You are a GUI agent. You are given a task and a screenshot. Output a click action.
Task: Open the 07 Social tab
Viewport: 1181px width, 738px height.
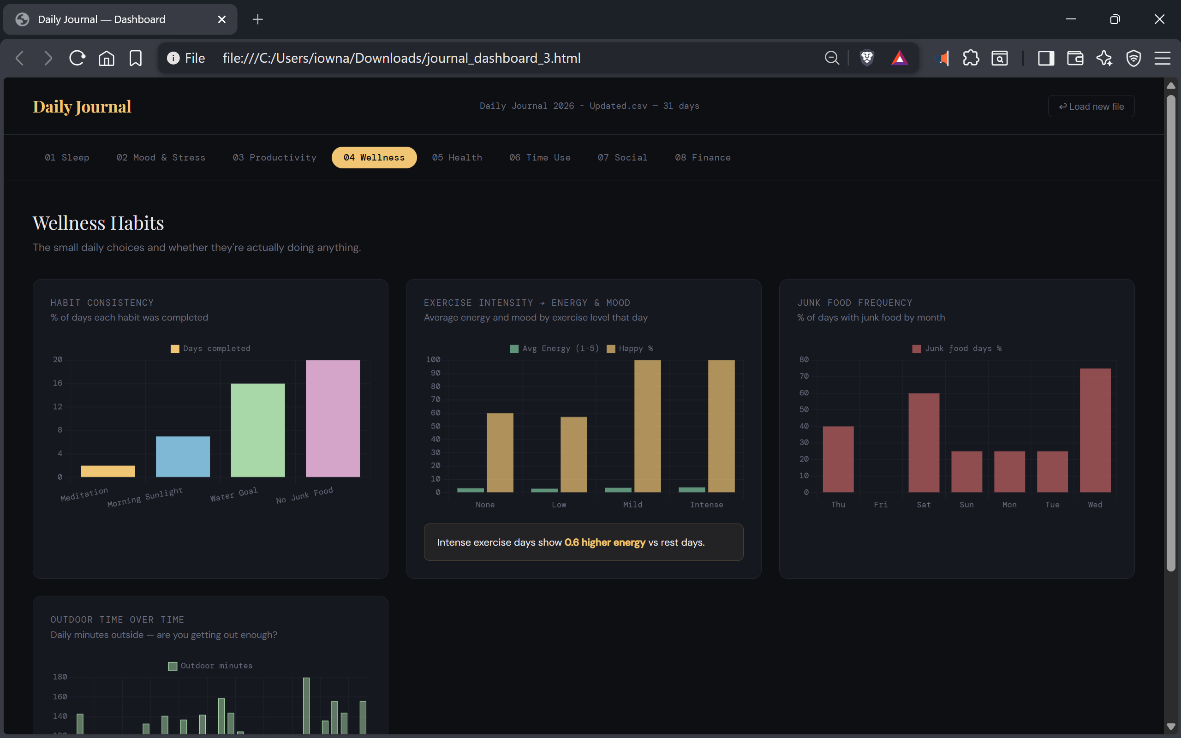pyautogui.click(x=622, y=157)
